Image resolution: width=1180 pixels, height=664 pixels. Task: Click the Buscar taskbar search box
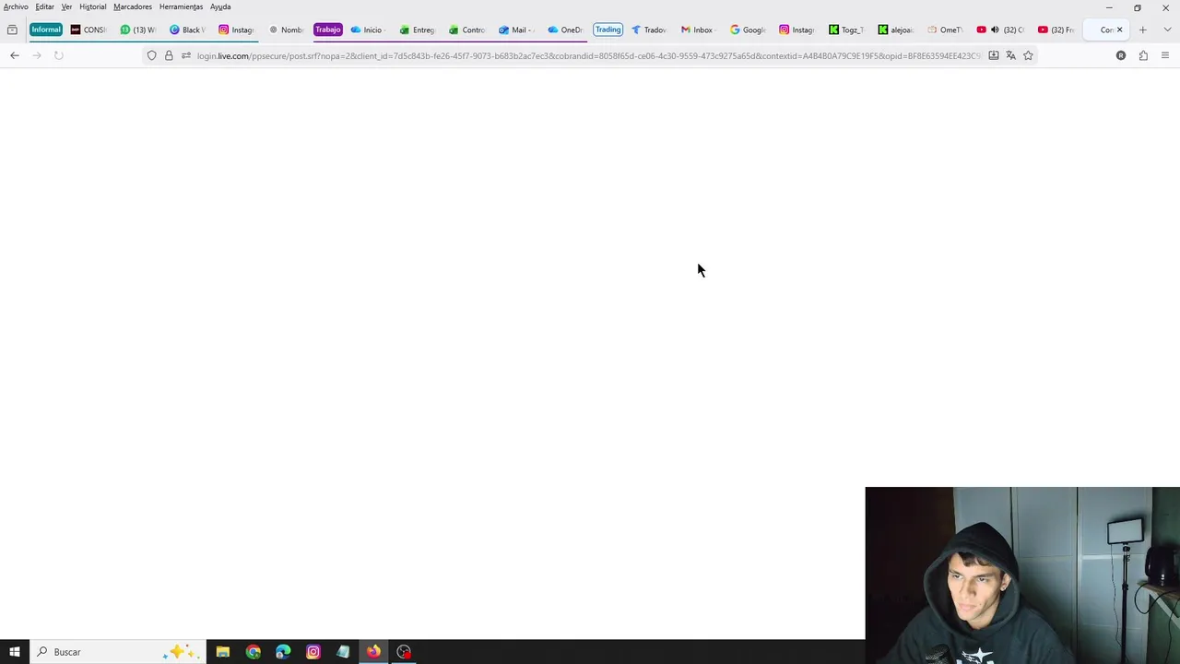click(x=118, y=652)
